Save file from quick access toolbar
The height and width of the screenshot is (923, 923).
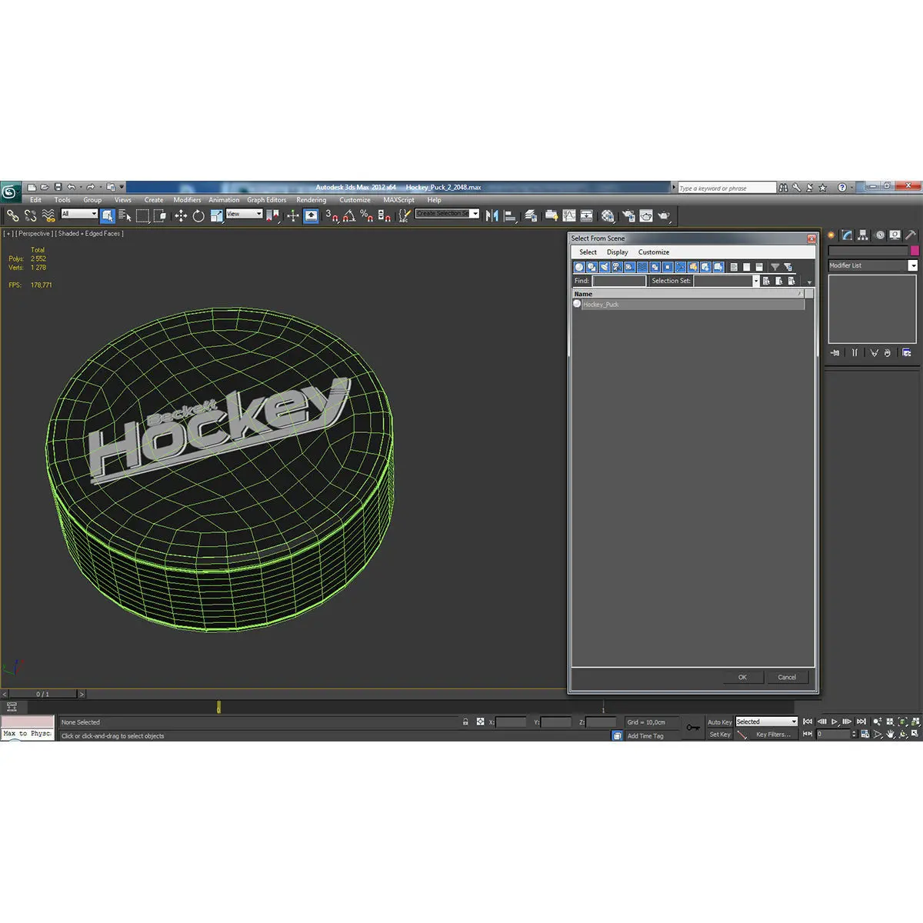click(58, 187)
